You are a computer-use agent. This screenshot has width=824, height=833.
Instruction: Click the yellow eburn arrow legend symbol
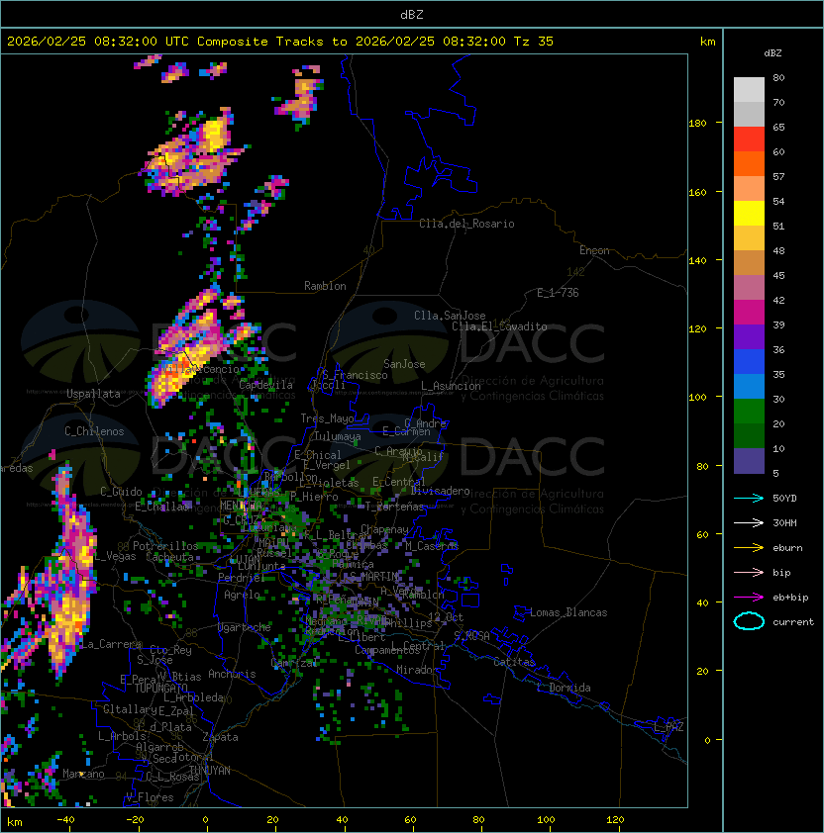(x=749, y=548)
